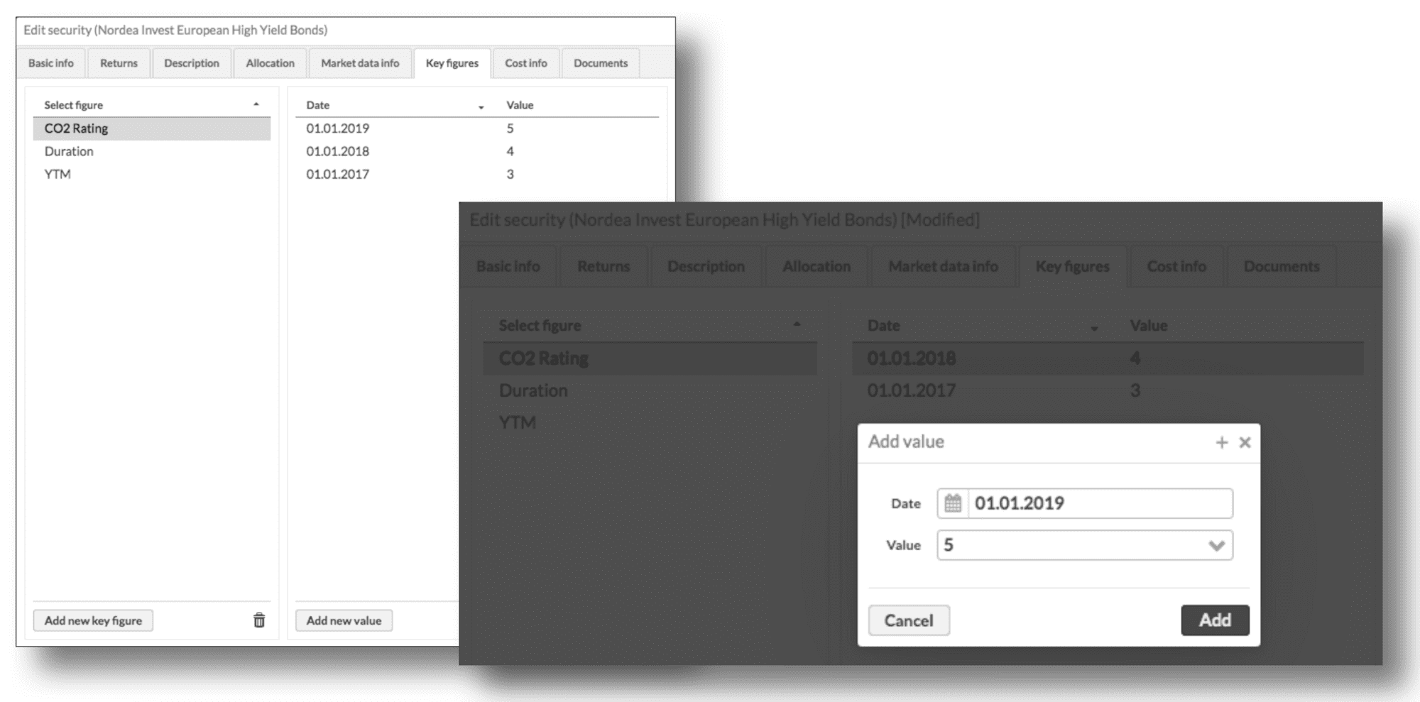Click the Select figure header in the front window
This screenshot has width=1420, height=702.
click(74, 105)
